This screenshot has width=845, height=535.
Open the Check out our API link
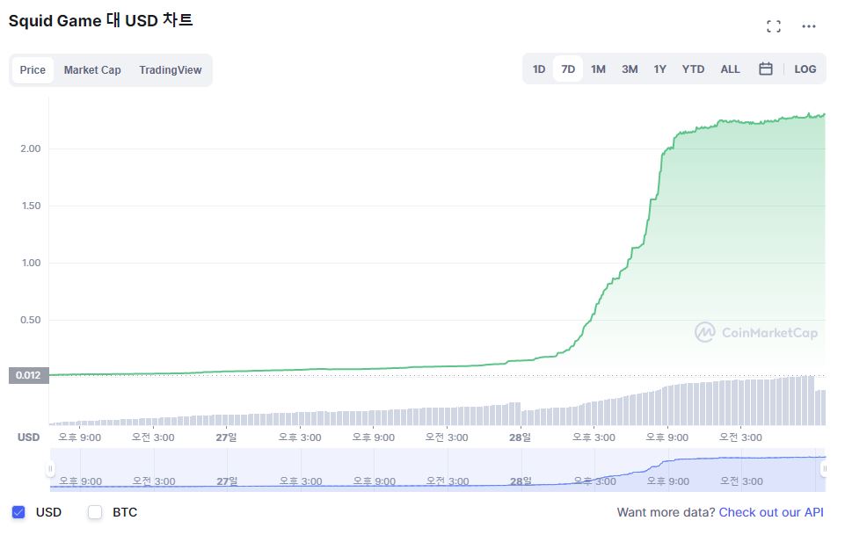(771, 512)
